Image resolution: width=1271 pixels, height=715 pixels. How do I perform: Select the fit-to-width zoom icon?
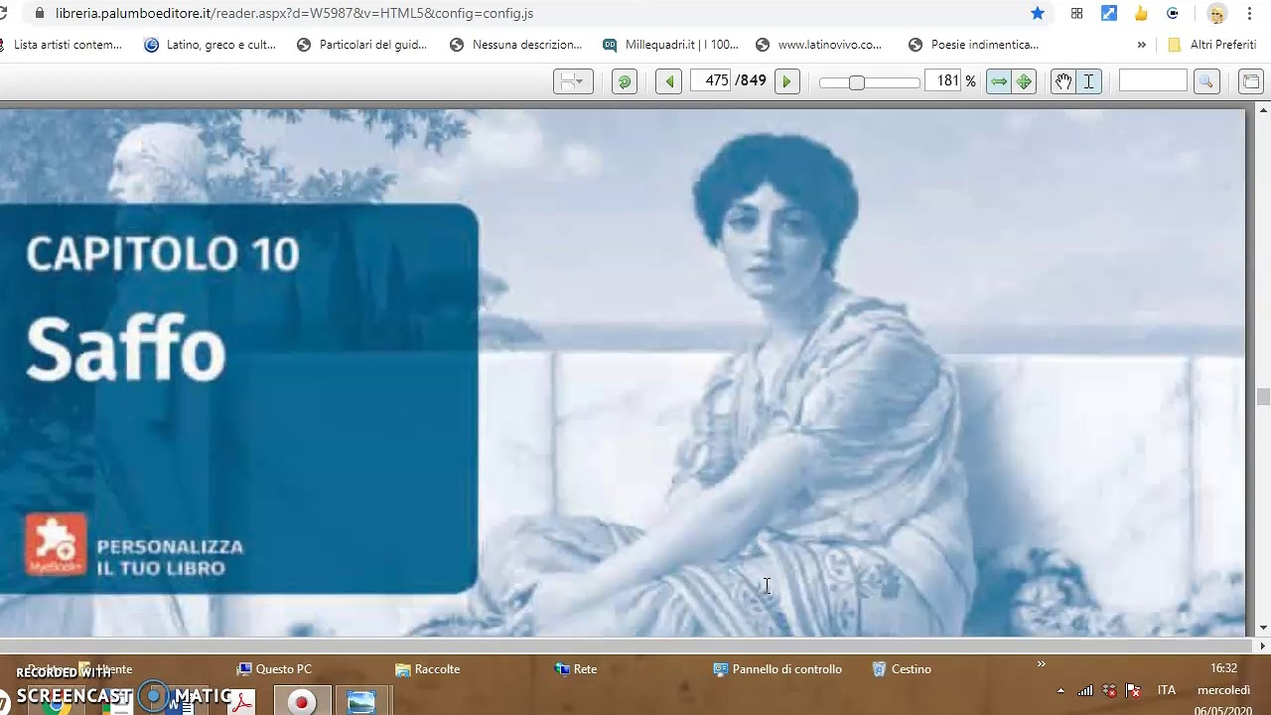pyautogui.click(x=999, y=81)
